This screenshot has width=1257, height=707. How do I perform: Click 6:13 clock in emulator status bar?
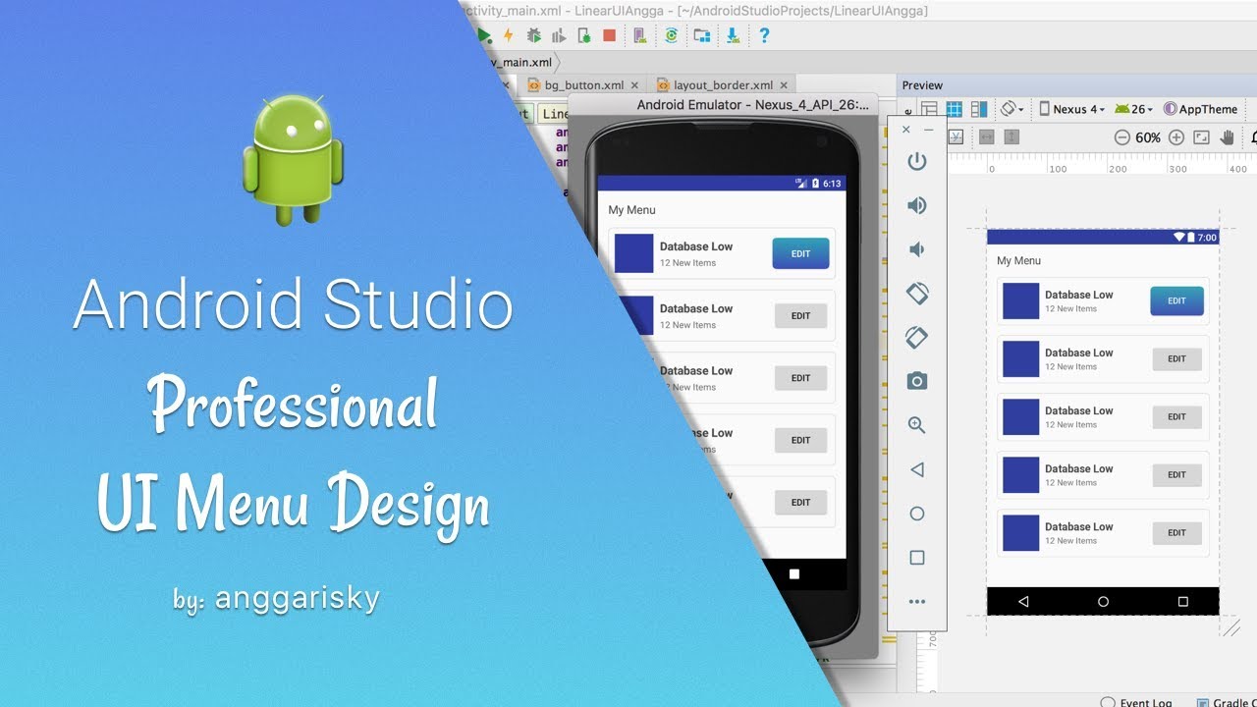[x=831, y=183]
